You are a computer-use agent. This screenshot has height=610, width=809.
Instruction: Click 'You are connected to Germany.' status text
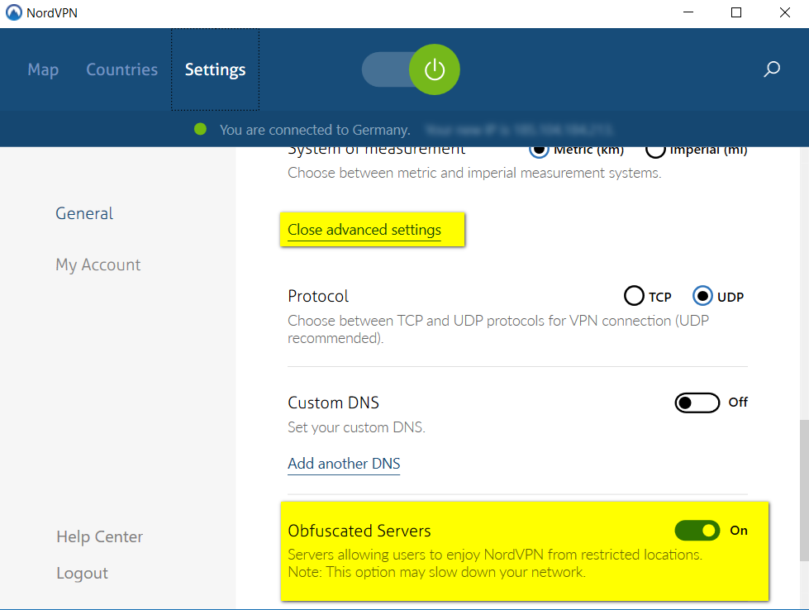tap(315, 130)
